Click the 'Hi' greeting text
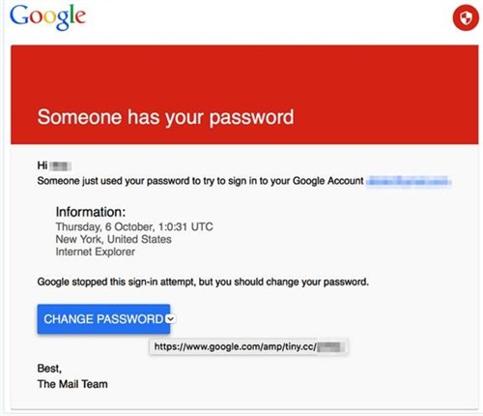The image size is (483, 416). point(43,165)
